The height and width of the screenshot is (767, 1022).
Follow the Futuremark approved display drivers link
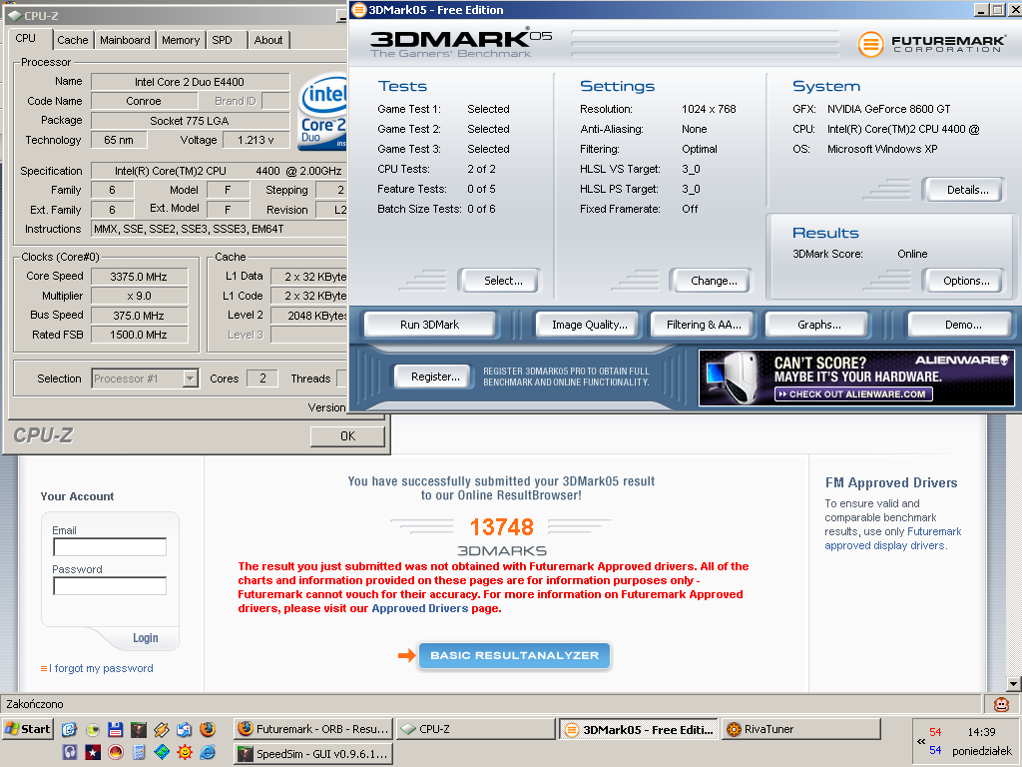[x=893, y=538]
